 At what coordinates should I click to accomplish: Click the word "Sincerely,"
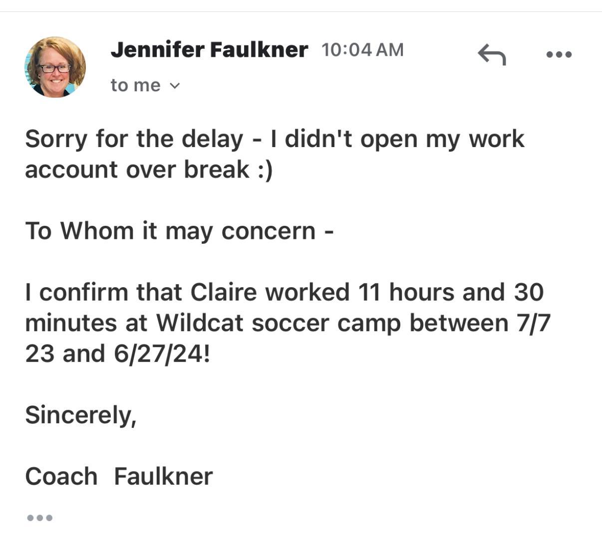(81, 415)
